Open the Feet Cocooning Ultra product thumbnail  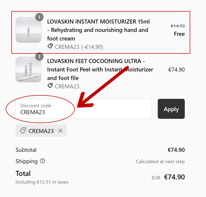pyautogui.click(x=28, y=69)
